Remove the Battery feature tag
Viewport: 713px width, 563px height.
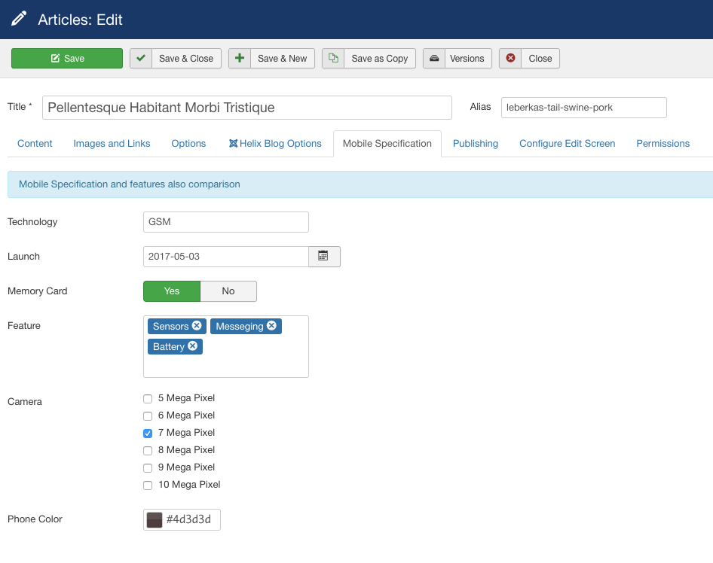pos(193,346)
